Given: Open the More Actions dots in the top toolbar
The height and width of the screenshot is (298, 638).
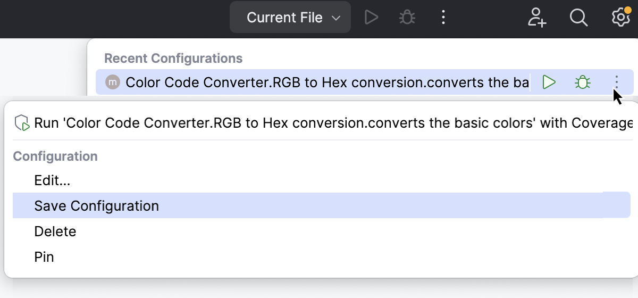Looking at the screenshot, I should tap(443, 18).
